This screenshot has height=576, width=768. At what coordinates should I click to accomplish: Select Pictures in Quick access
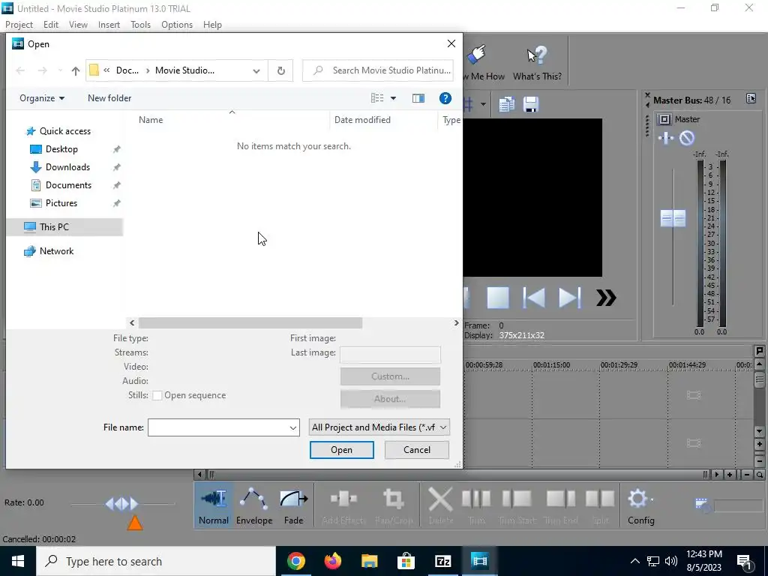coord(61,202)
